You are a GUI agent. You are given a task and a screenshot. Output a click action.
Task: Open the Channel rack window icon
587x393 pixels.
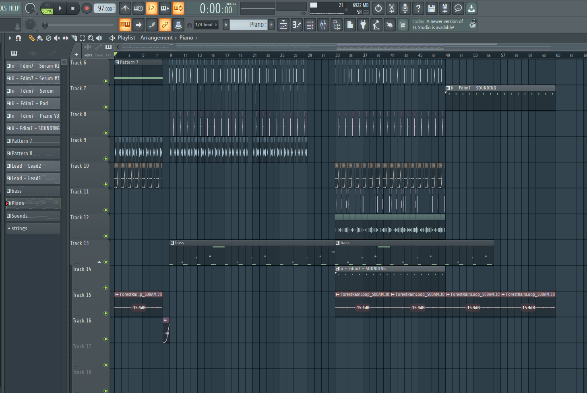(310, 25)
